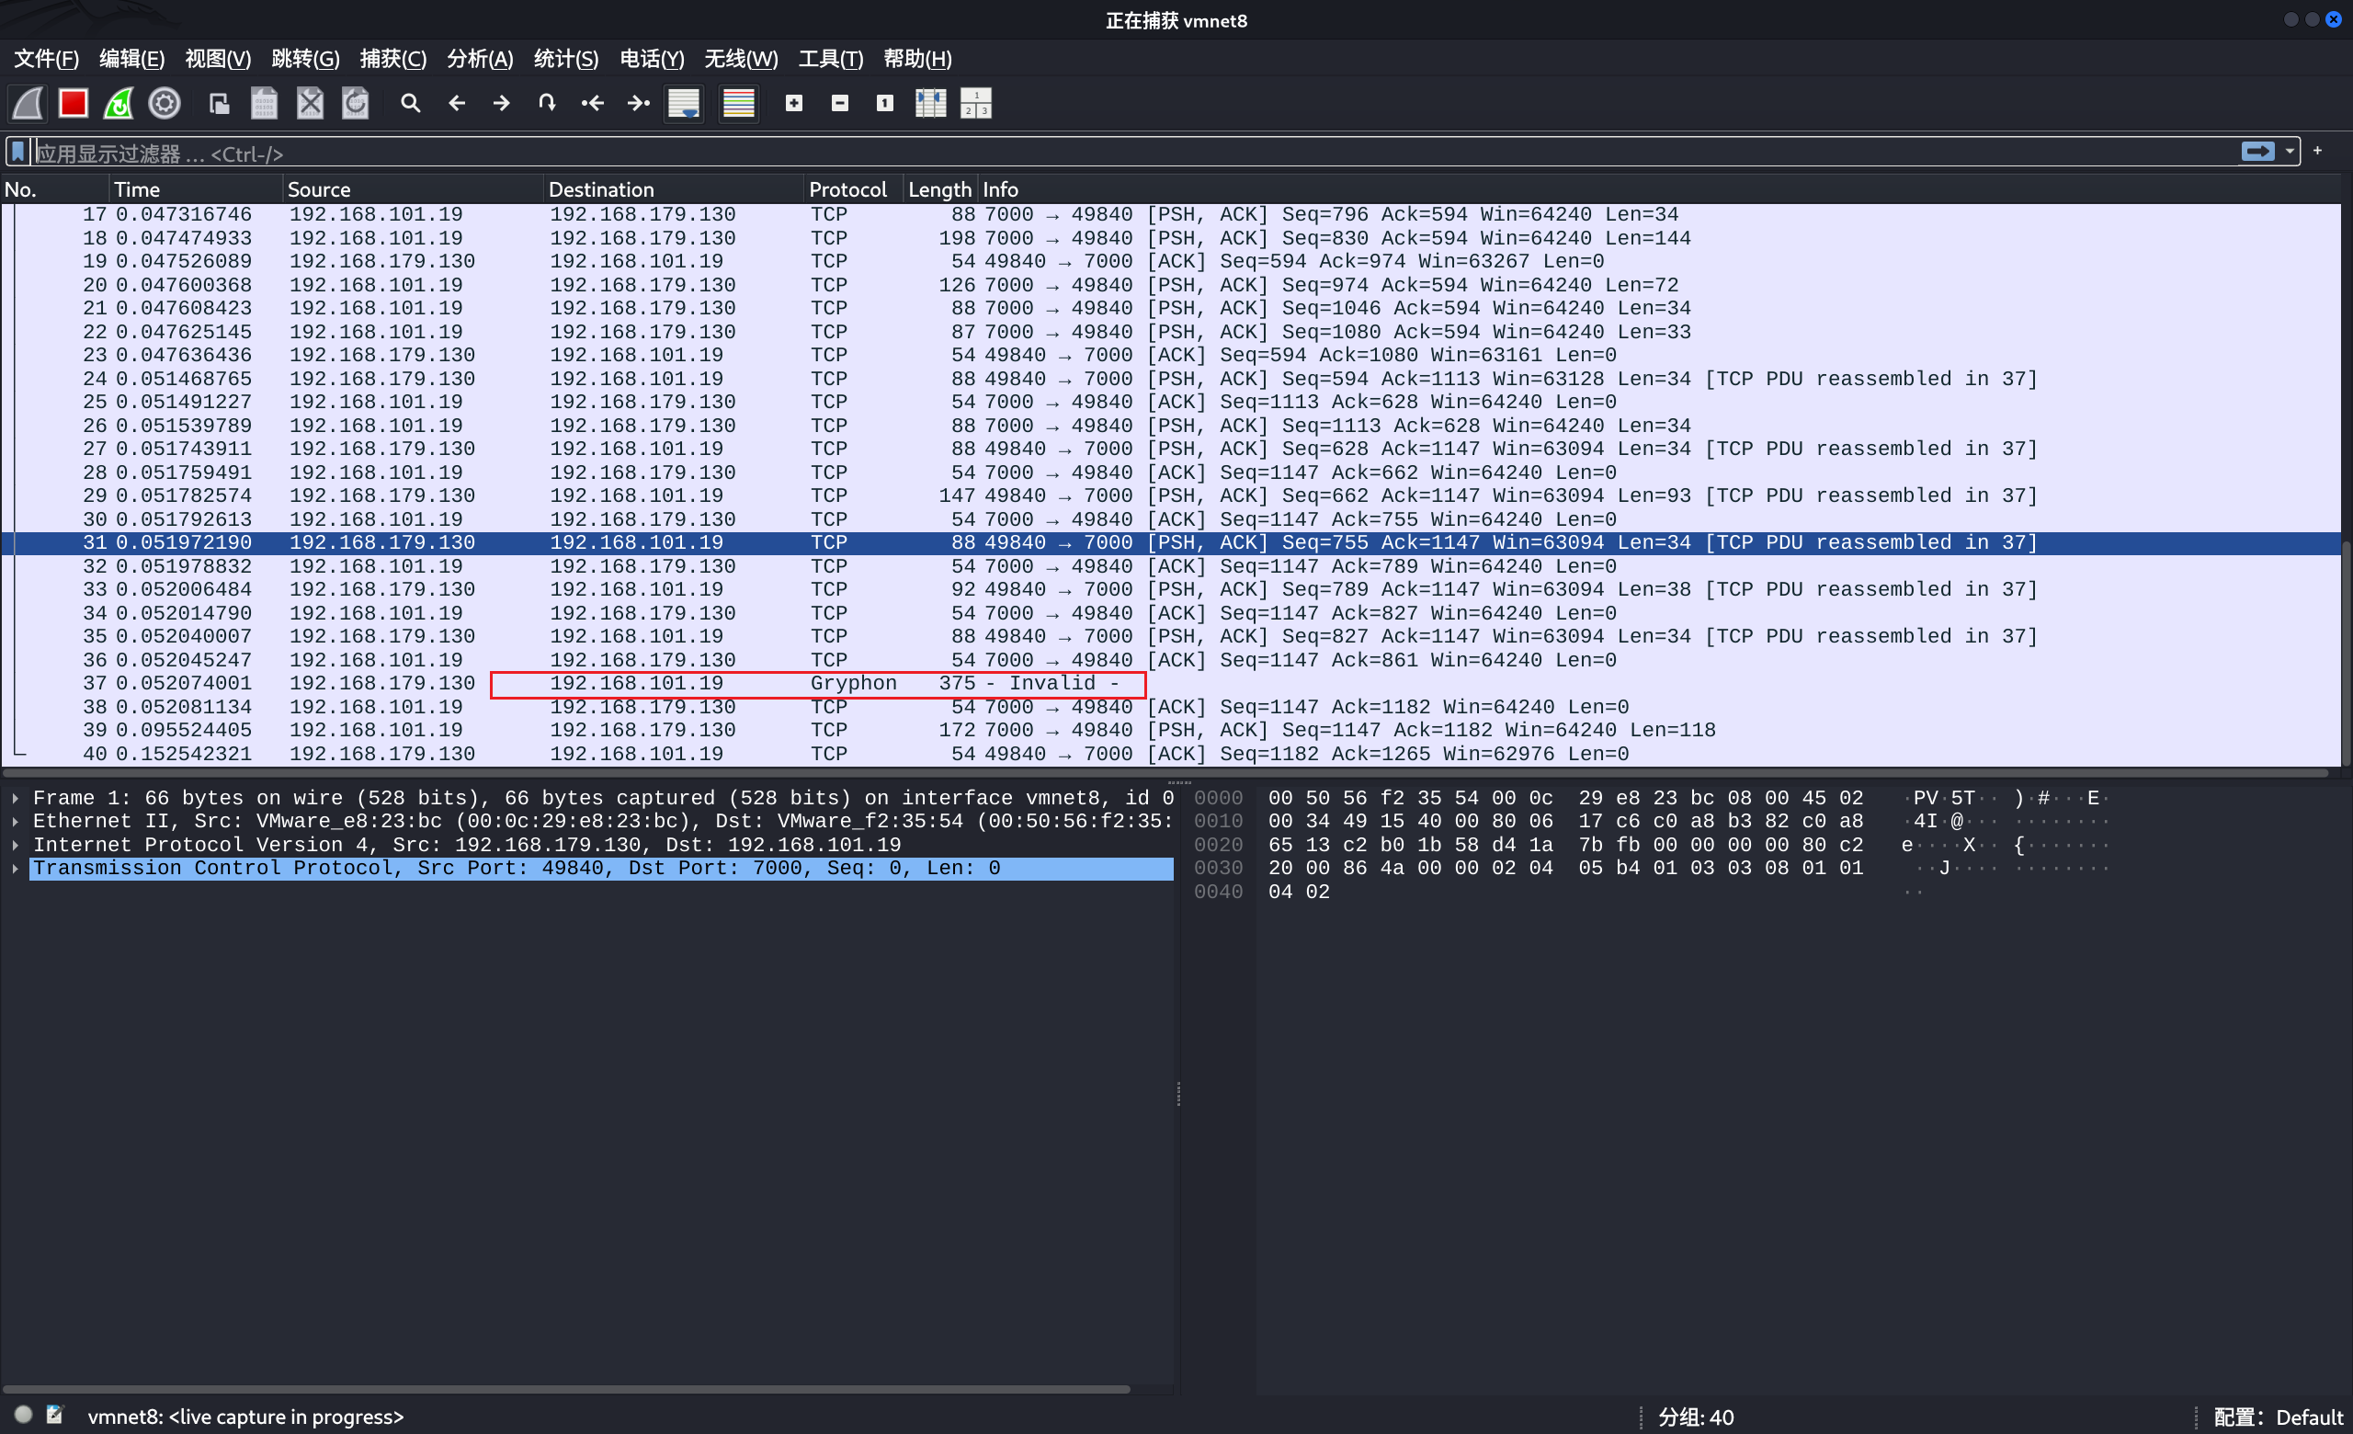Restart the current capture
The image size is (2353, 1434).
[x=119, y=103]
